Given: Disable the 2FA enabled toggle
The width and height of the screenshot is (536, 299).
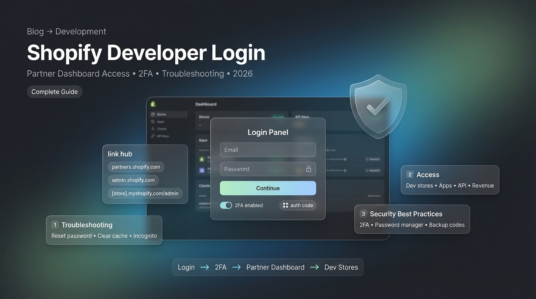Looking at the screenshot, I should pos(226,205).
